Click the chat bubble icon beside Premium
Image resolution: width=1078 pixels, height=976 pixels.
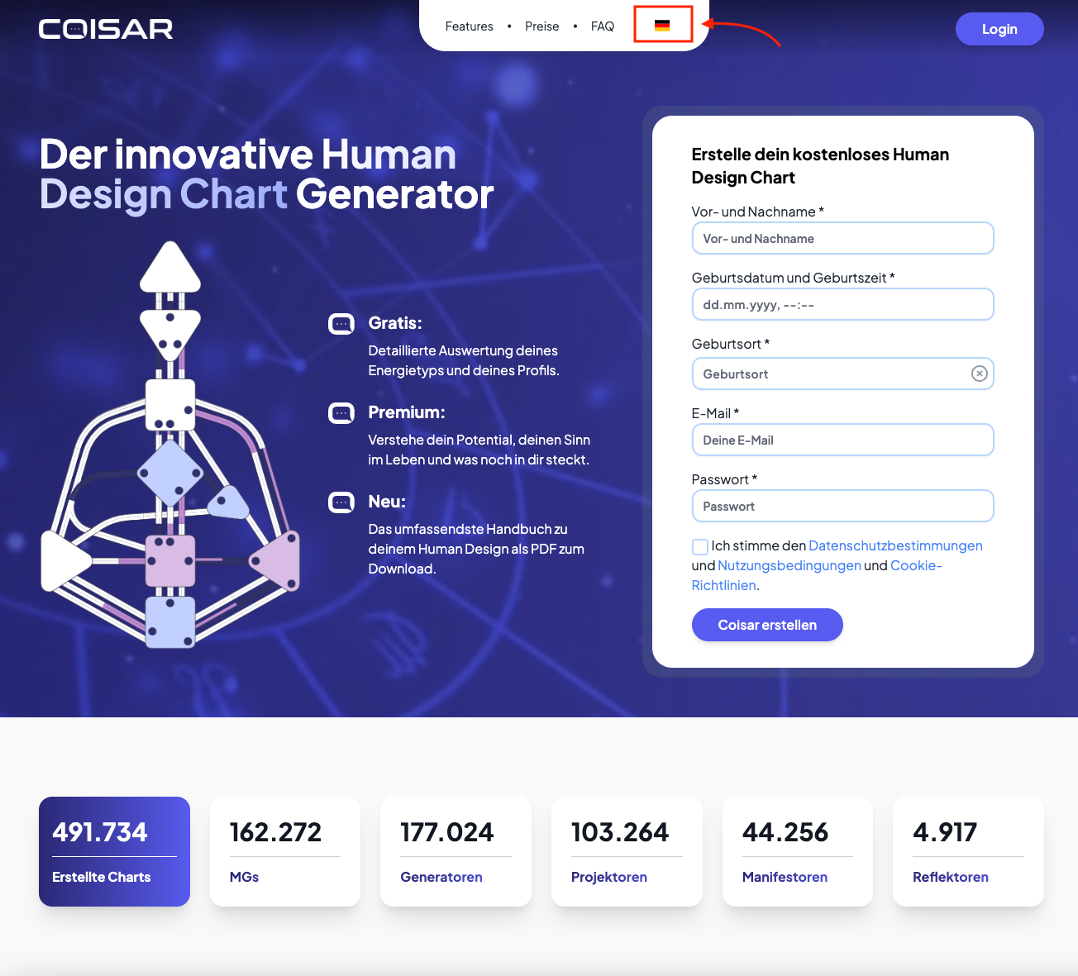point(341,412)
